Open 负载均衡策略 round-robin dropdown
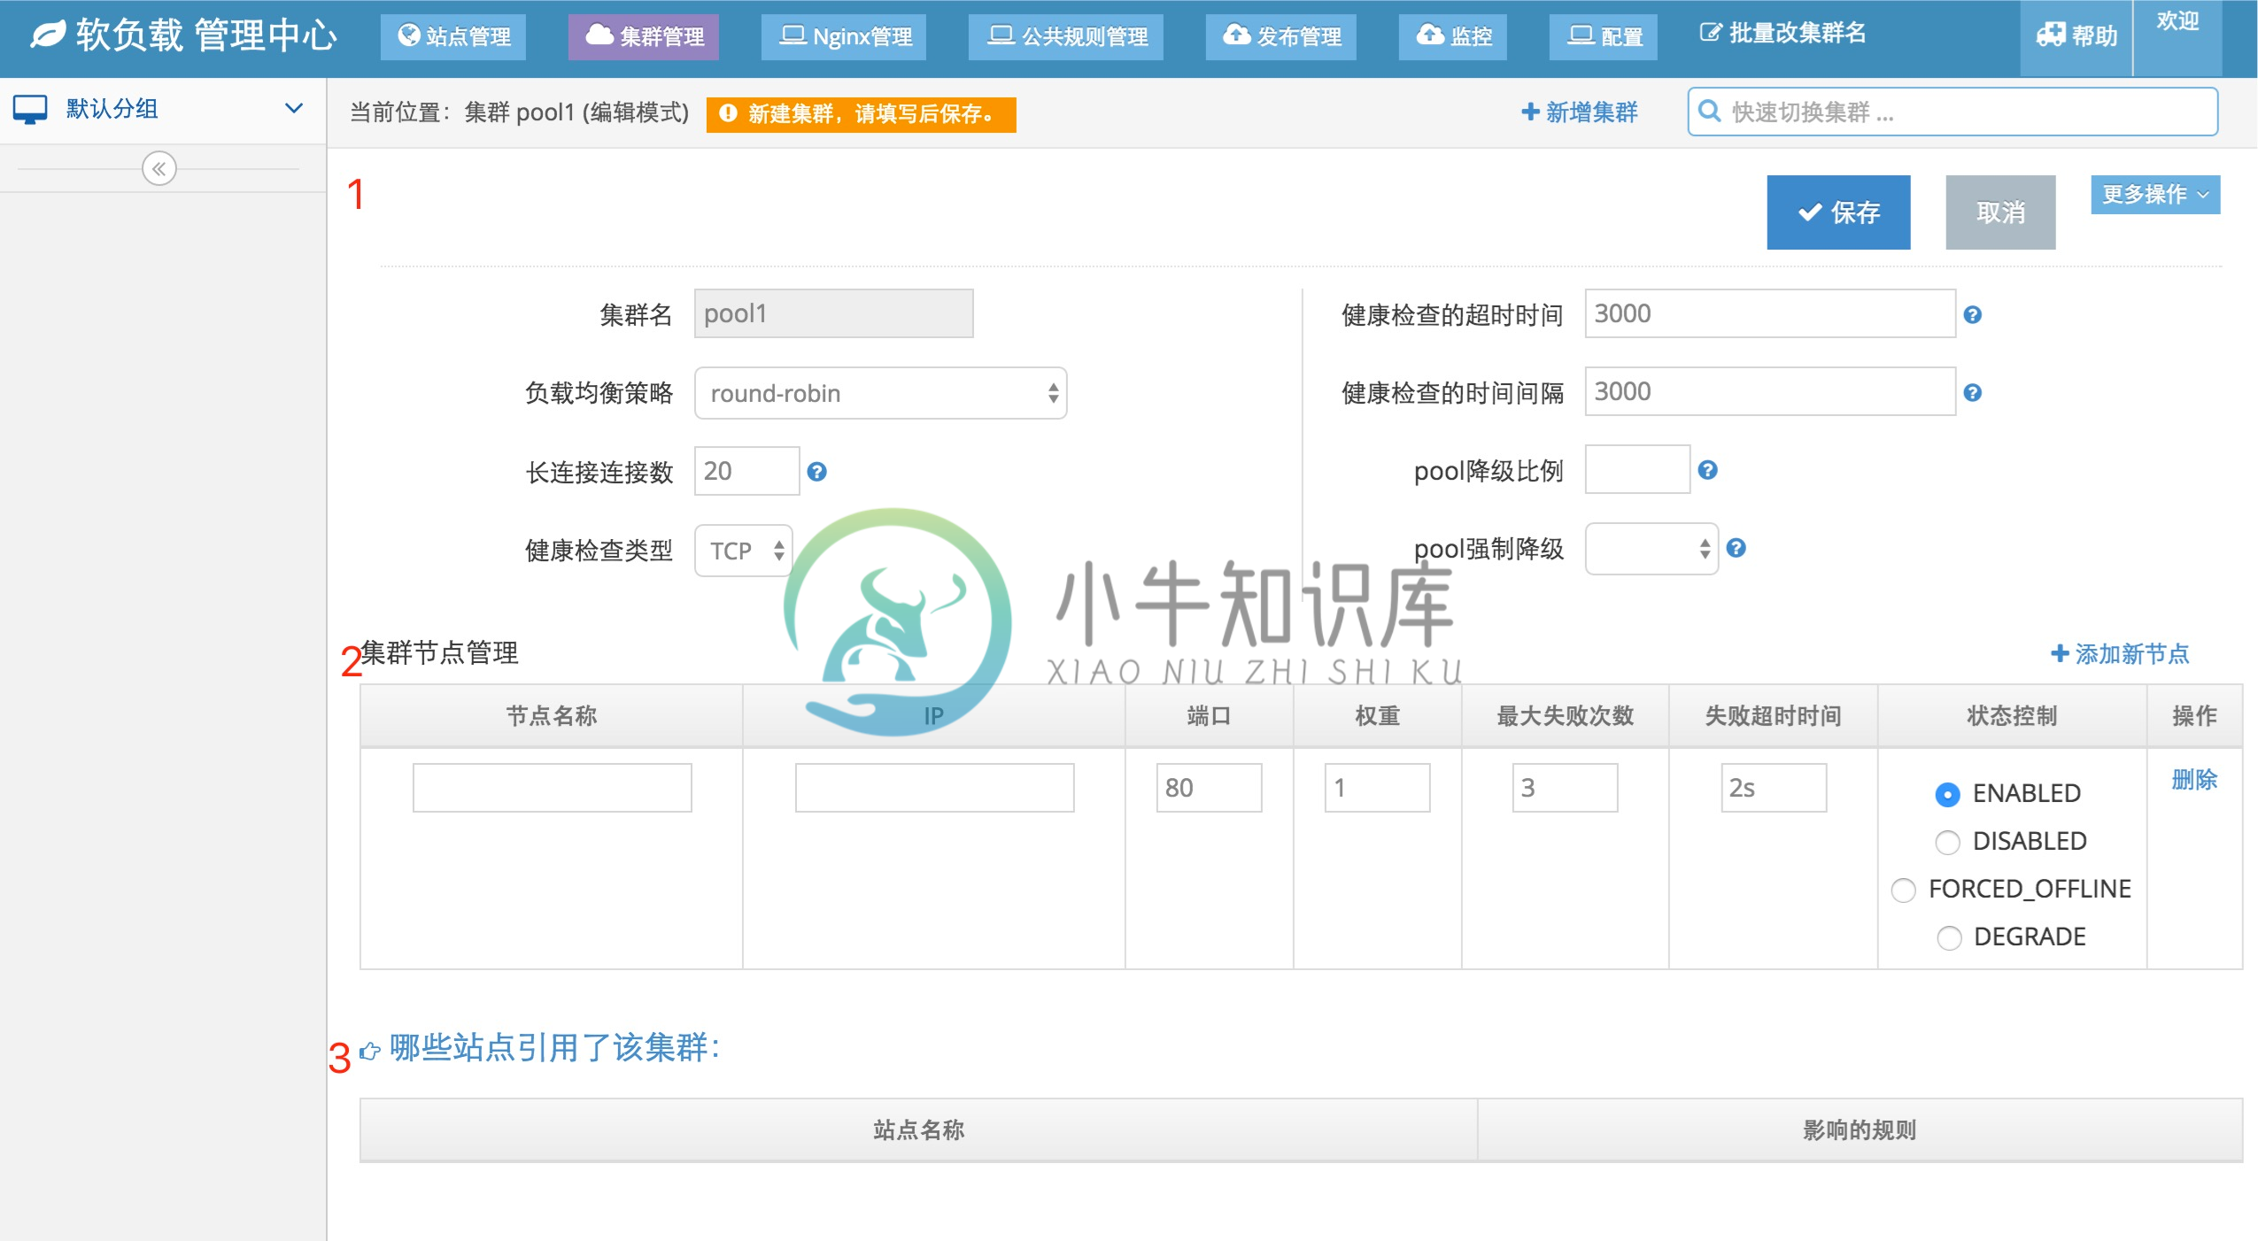The height and width of the screenshot is (1241, 2258). pyautogui.click(x=880, y=393)
